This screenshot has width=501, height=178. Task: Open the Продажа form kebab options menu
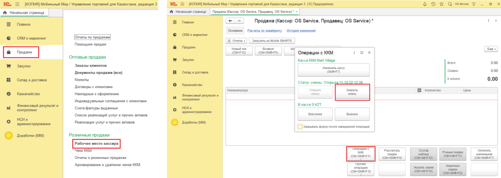click(x=489, y=21)
